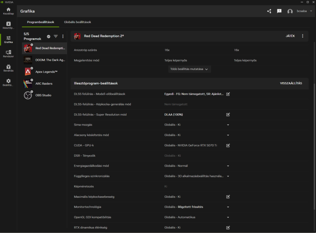Screen dimensions: 316x233
Task: Switch to Globális beállítások tab
Action: 77,22
